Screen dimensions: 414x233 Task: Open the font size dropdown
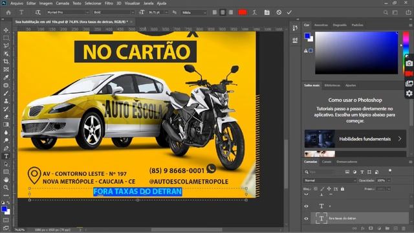point(166,12)
